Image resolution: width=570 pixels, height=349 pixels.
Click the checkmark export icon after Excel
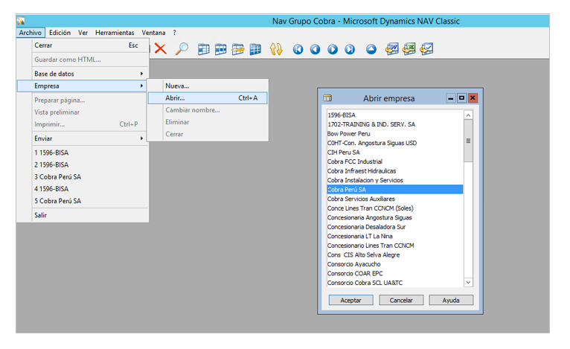tap(427, 48)
